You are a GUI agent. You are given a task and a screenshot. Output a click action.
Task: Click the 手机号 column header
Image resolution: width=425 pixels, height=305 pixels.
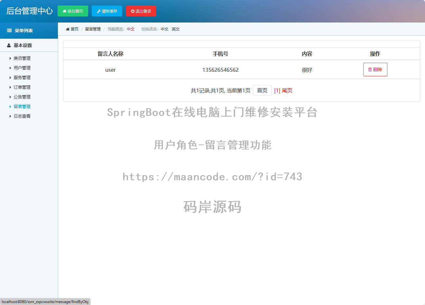tap(220, 54)
